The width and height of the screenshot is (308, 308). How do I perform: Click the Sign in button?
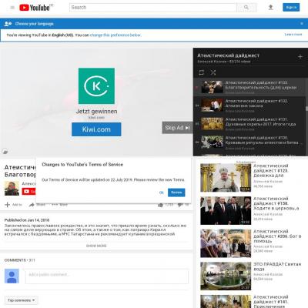[291, 8]
